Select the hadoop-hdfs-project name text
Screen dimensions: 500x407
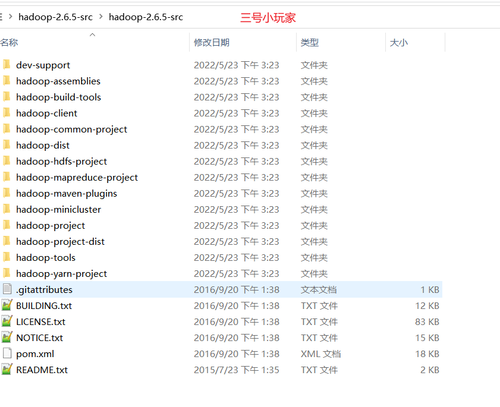[x=62, y=161]
